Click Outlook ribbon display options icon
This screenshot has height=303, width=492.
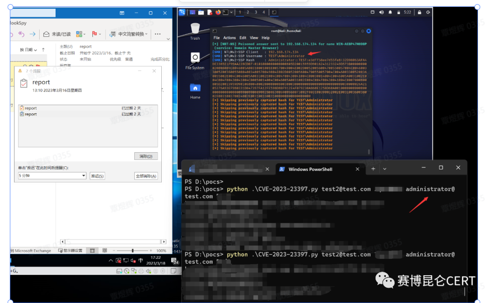[x=122, y=13]
